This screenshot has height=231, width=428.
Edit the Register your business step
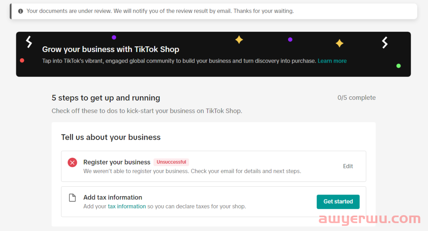click(x=348, y=166)
